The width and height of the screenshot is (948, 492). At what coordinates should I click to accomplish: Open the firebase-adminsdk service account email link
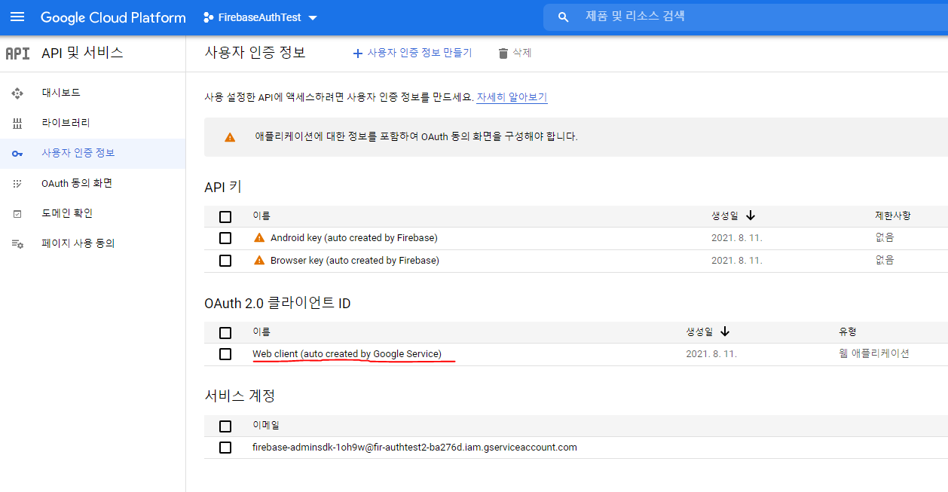(414, 448)
